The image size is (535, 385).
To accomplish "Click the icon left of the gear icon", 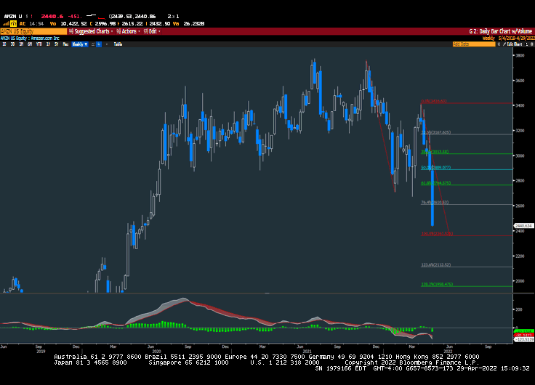I will [x=527, y=44].
